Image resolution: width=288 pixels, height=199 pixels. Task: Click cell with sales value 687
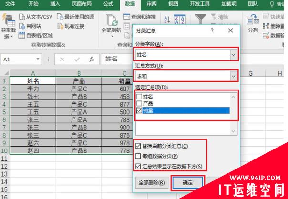pyautogui.click(x=117, y=89)
